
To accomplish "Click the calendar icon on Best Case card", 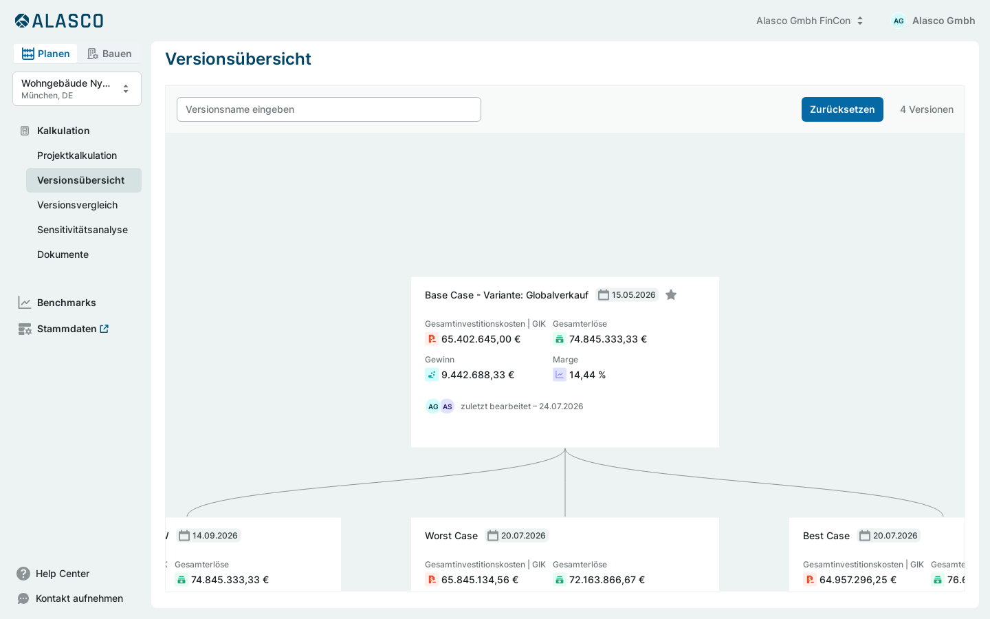I will pyautogui.click(x=865, y=536).
